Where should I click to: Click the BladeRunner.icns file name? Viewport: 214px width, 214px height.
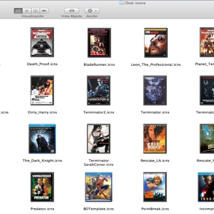pos(99,65)
